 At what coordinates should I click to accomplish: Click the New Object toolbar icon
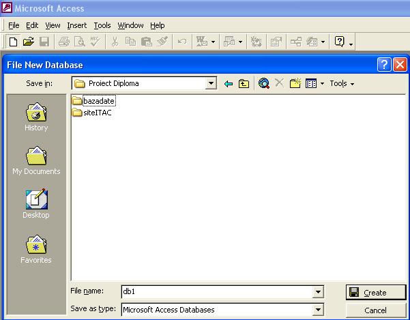pyautogui.click(x=312, y=42)
